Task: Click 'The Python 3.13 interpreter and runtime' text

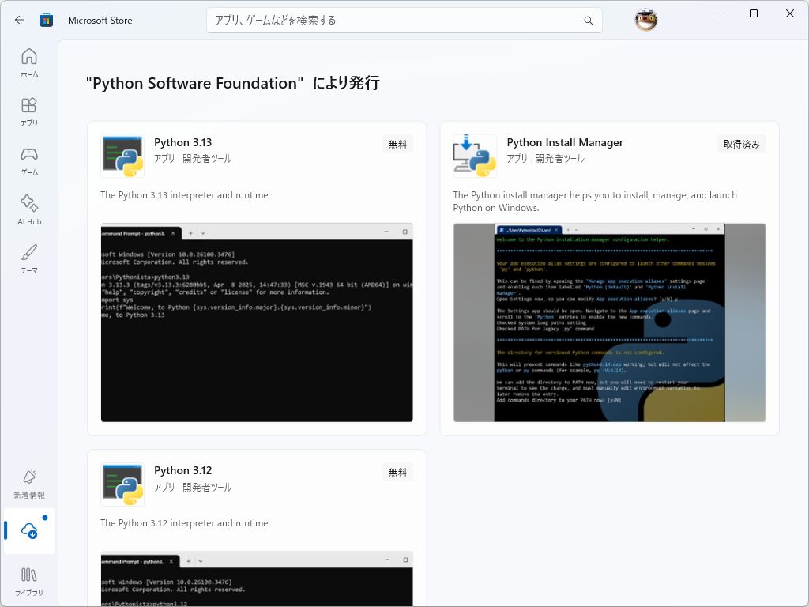Action: 184,195
